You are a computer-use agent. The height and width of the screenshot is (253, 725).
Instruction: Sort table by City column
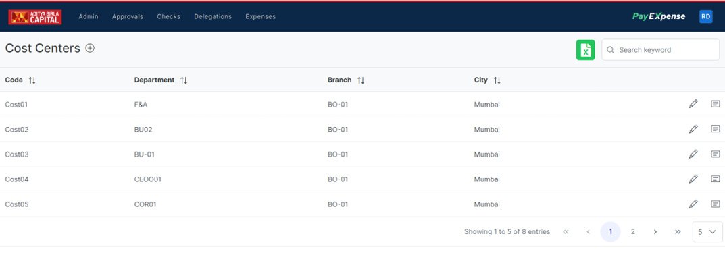tap(497, 80)
